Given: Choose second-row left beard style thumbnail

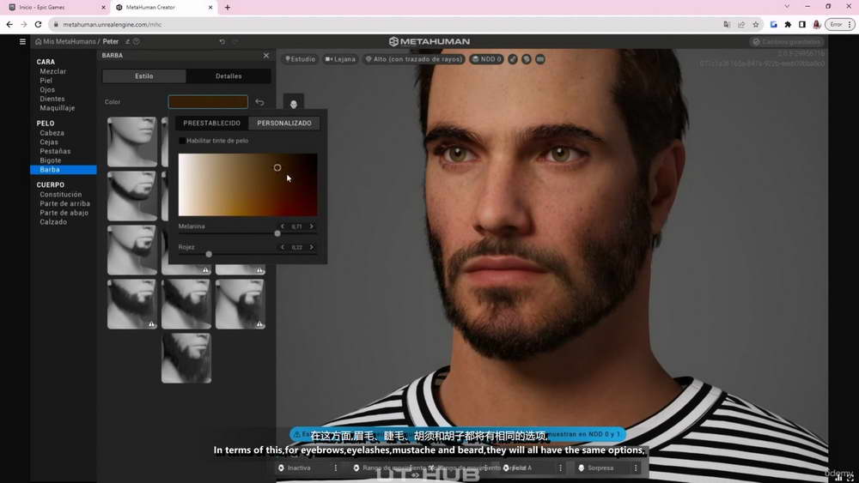Looking at the screenshot, I should pos(132,196).
